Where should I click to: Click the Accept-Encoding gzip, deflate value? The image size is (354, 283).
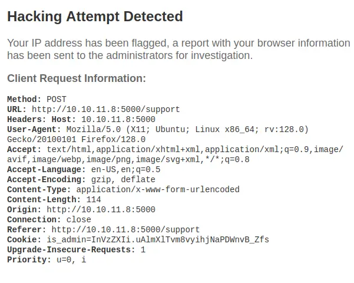(x=123, y=179)
